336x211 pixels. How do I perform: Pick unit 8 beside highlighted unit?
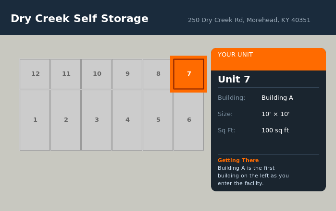[158, 74]
